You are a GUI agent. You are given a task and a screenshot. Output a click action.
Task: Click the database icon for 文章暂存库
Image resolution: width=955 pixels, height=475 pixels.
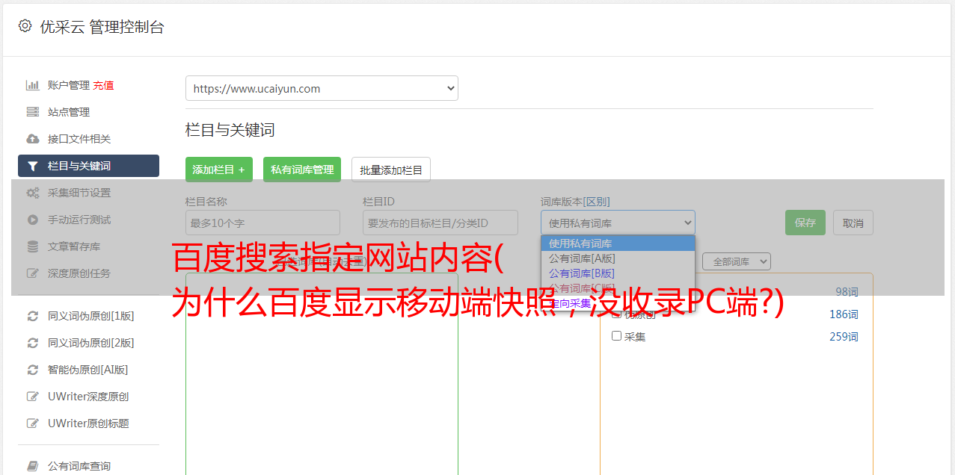point(32,246)
